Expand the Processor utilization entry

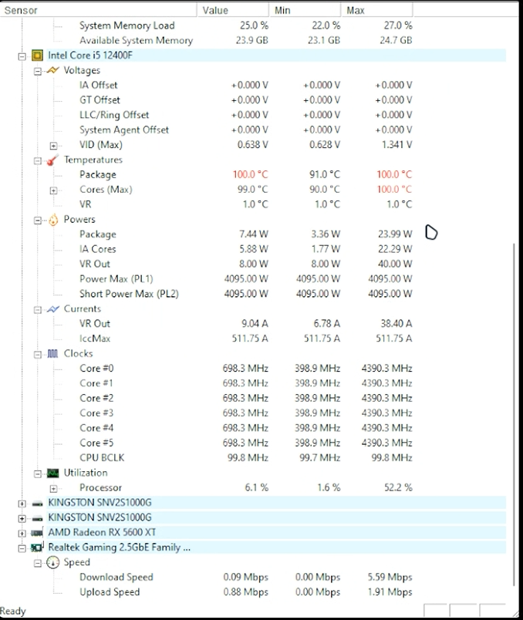coord(53,489)
